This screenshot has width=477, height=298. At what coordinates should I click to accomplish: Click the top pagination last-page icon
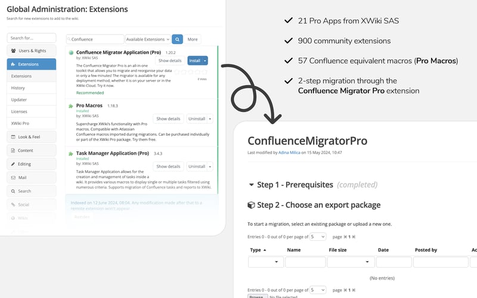coord(354,237)
